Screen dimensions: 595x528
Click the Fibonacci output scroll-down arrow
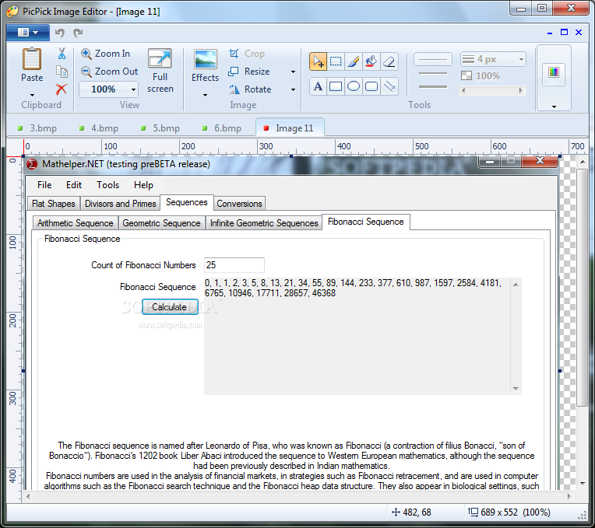(x=516, y=388)
